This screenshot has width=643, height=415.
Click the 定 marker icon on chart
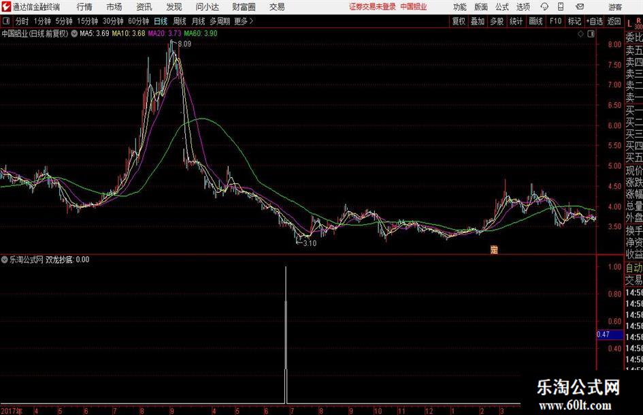click(x=494, y=249)
